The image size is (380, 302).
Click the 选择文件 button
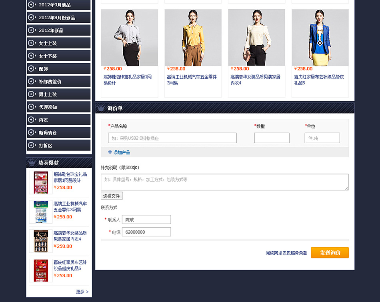(112, 196)
